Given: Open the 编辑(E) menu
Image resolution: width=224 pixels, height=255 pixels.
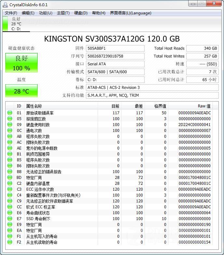Looking at the screenshot, I should [x=28, y=13].
